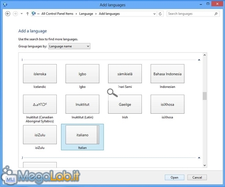Go back with the Back arrow
The image size is (225, 187).
pos(8,14)
